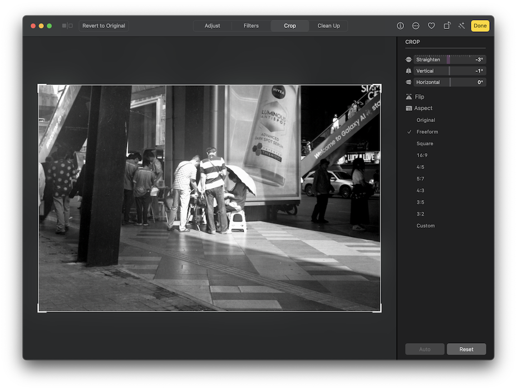The image size is (517, 390).
Task: Click the Auto crop button
Action: tap(425, 349)
